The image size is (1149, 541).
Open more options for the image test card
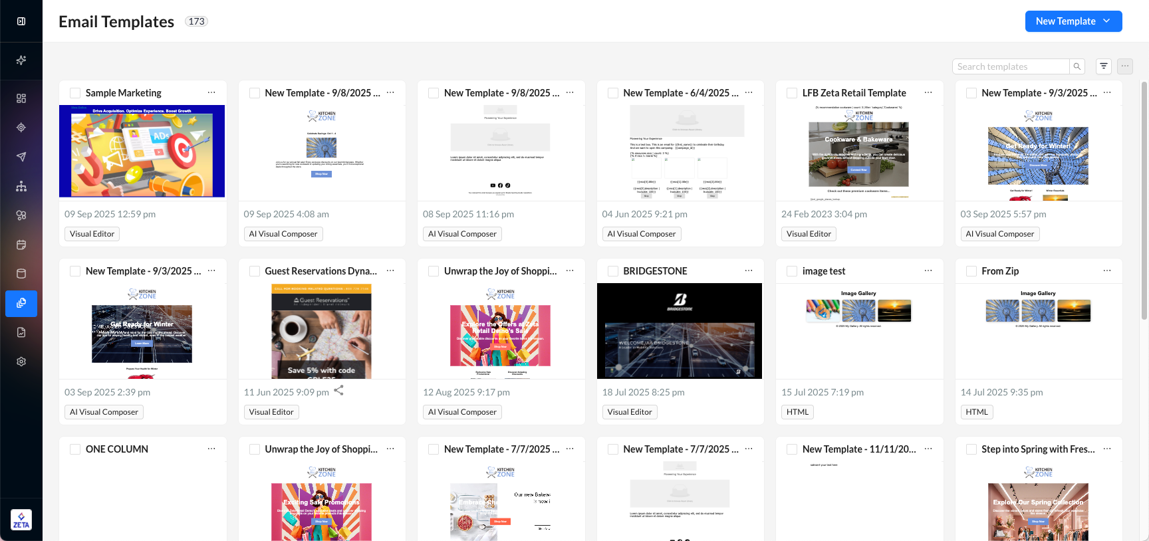[x=928, y=270]
